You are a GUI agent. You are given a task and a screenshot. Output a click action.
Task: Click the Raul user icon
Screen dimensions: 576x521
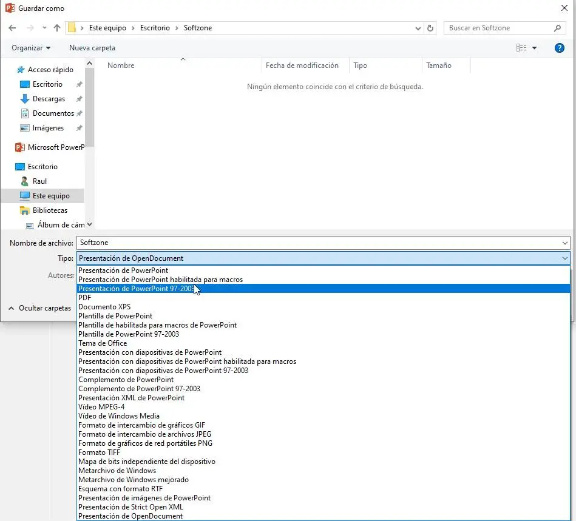coord(25,181)
